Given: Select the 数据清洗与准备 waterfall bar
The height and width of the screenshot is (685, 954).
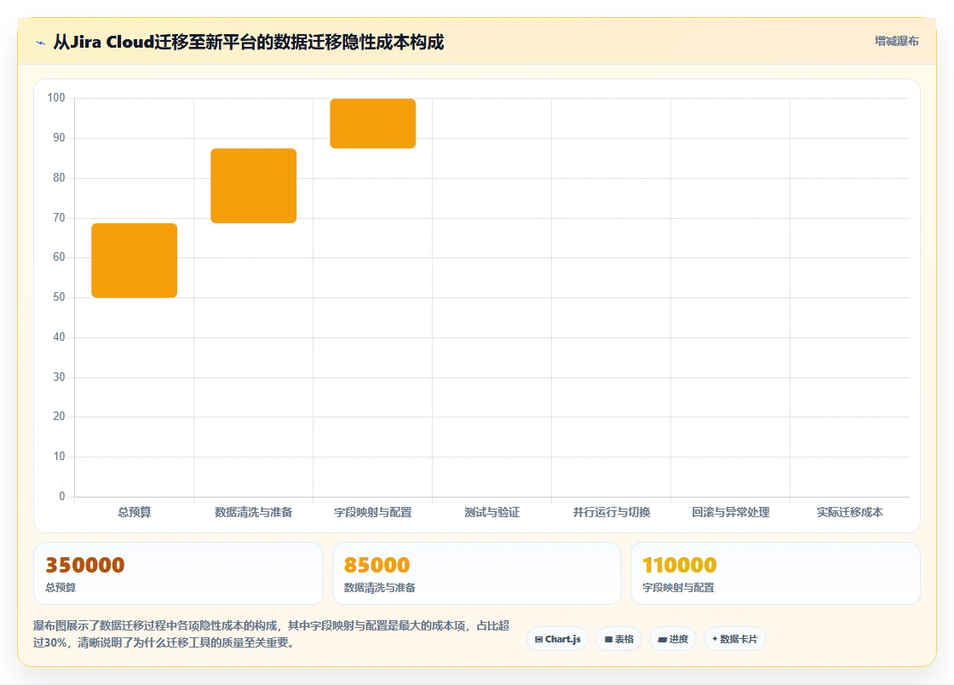Looking at the screenshot, I should [x=254, y=186].
